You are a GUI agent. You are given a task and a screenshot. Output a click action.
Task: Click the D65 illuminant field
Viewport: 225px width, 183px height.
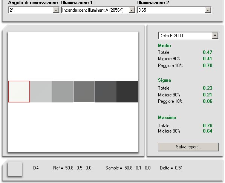point(171,10)
